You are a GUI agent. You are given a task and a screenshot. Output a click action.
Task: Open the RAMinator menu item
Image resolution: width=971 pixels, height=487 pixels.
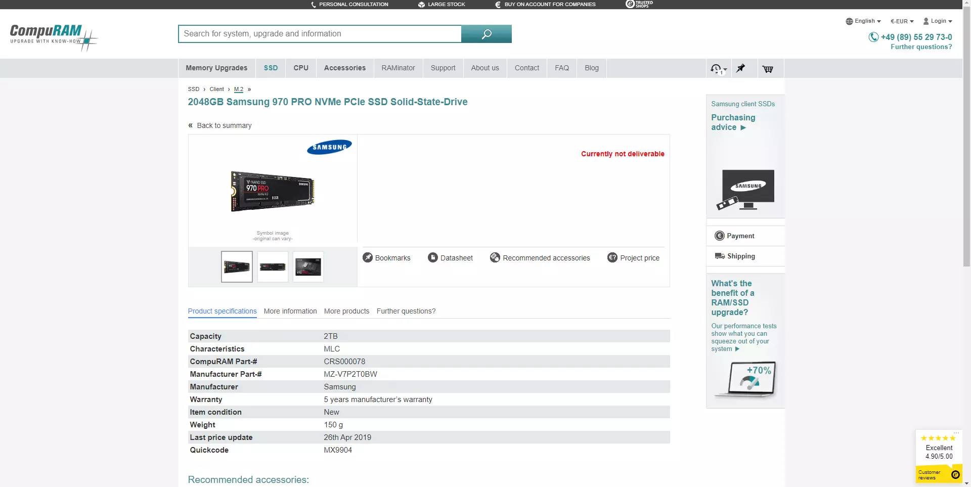tap(398, 68)
